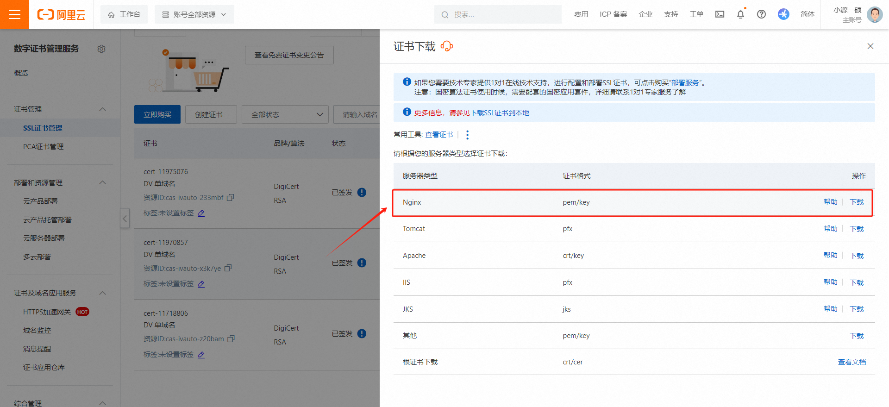Screen dimensions: 889x407
Task: Download the Nginx pem/key certificate
Action: tap(857, 202)
